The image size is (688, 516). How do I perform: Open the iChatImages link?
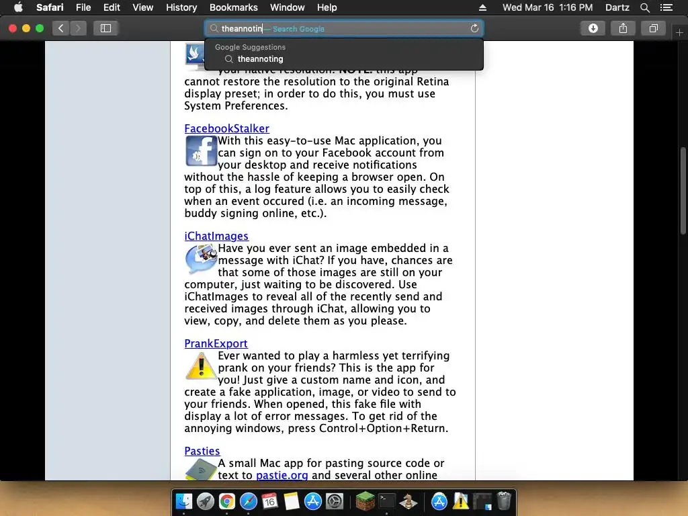[216, 236]
